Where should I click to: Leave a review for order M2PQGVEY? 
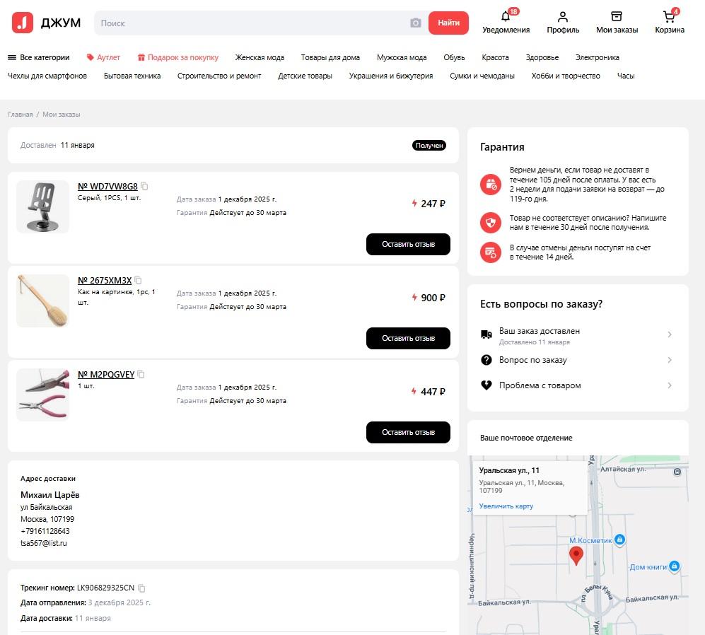[x=408, y=432]
